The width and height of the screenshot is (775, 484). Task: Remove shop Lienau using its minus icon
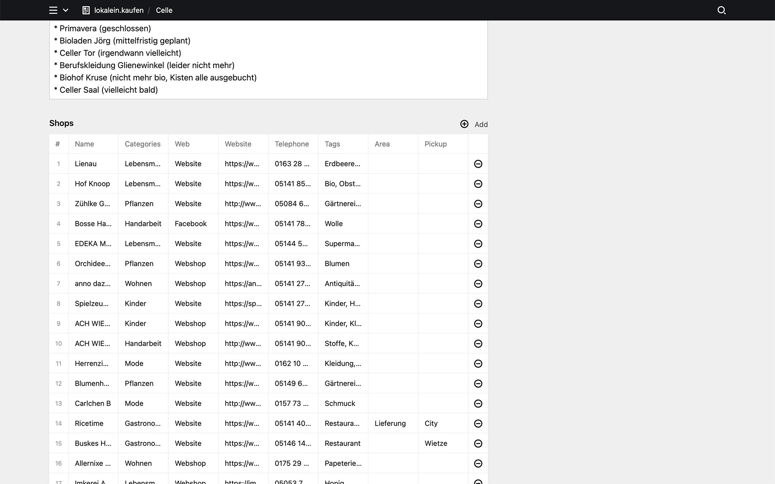[478, 164]
